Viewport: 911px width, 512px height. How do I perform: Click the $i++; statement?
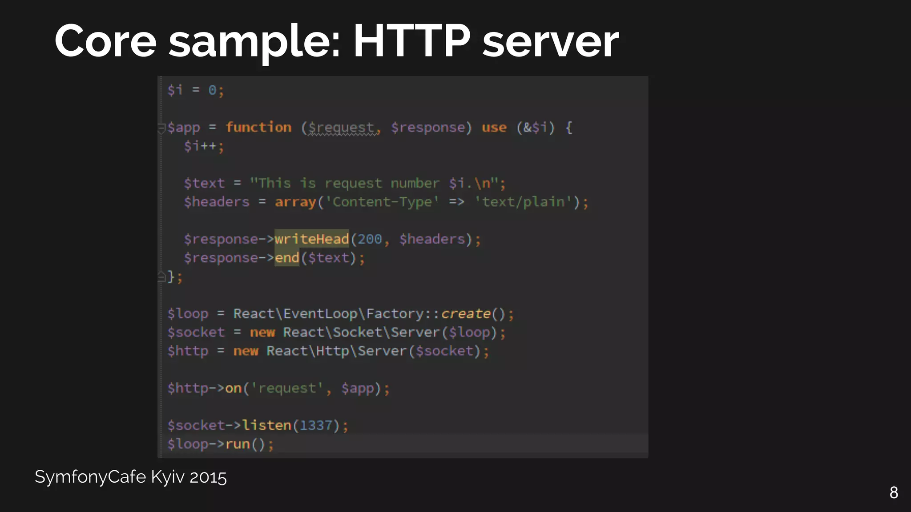[x=204, y=146]
